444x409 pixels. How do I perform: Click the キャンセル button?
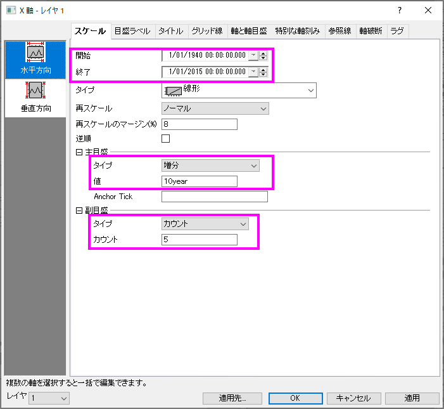coord(353,398)
